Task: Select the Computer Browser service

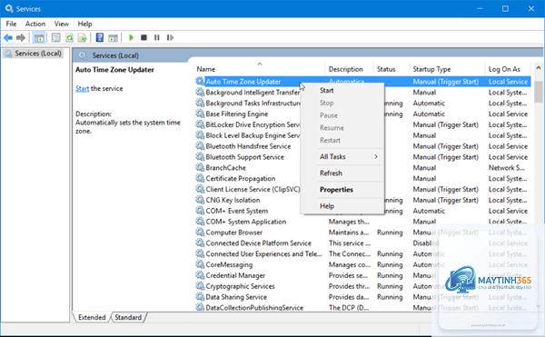Action: [234, 233]
